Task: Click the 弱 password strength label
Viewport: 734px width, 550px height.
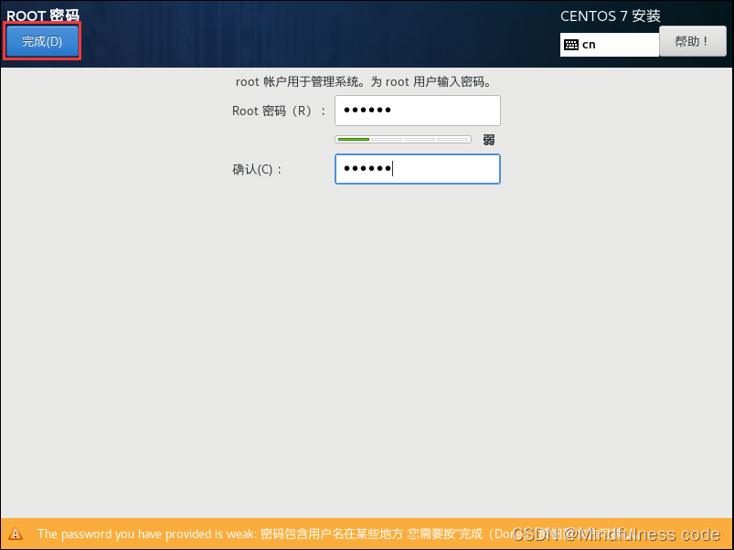Action: (x=488, y=139)
